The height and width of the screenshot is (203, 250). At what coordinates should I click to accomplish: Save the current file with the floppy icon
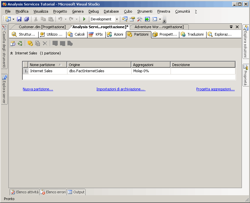tap(19, 19)
